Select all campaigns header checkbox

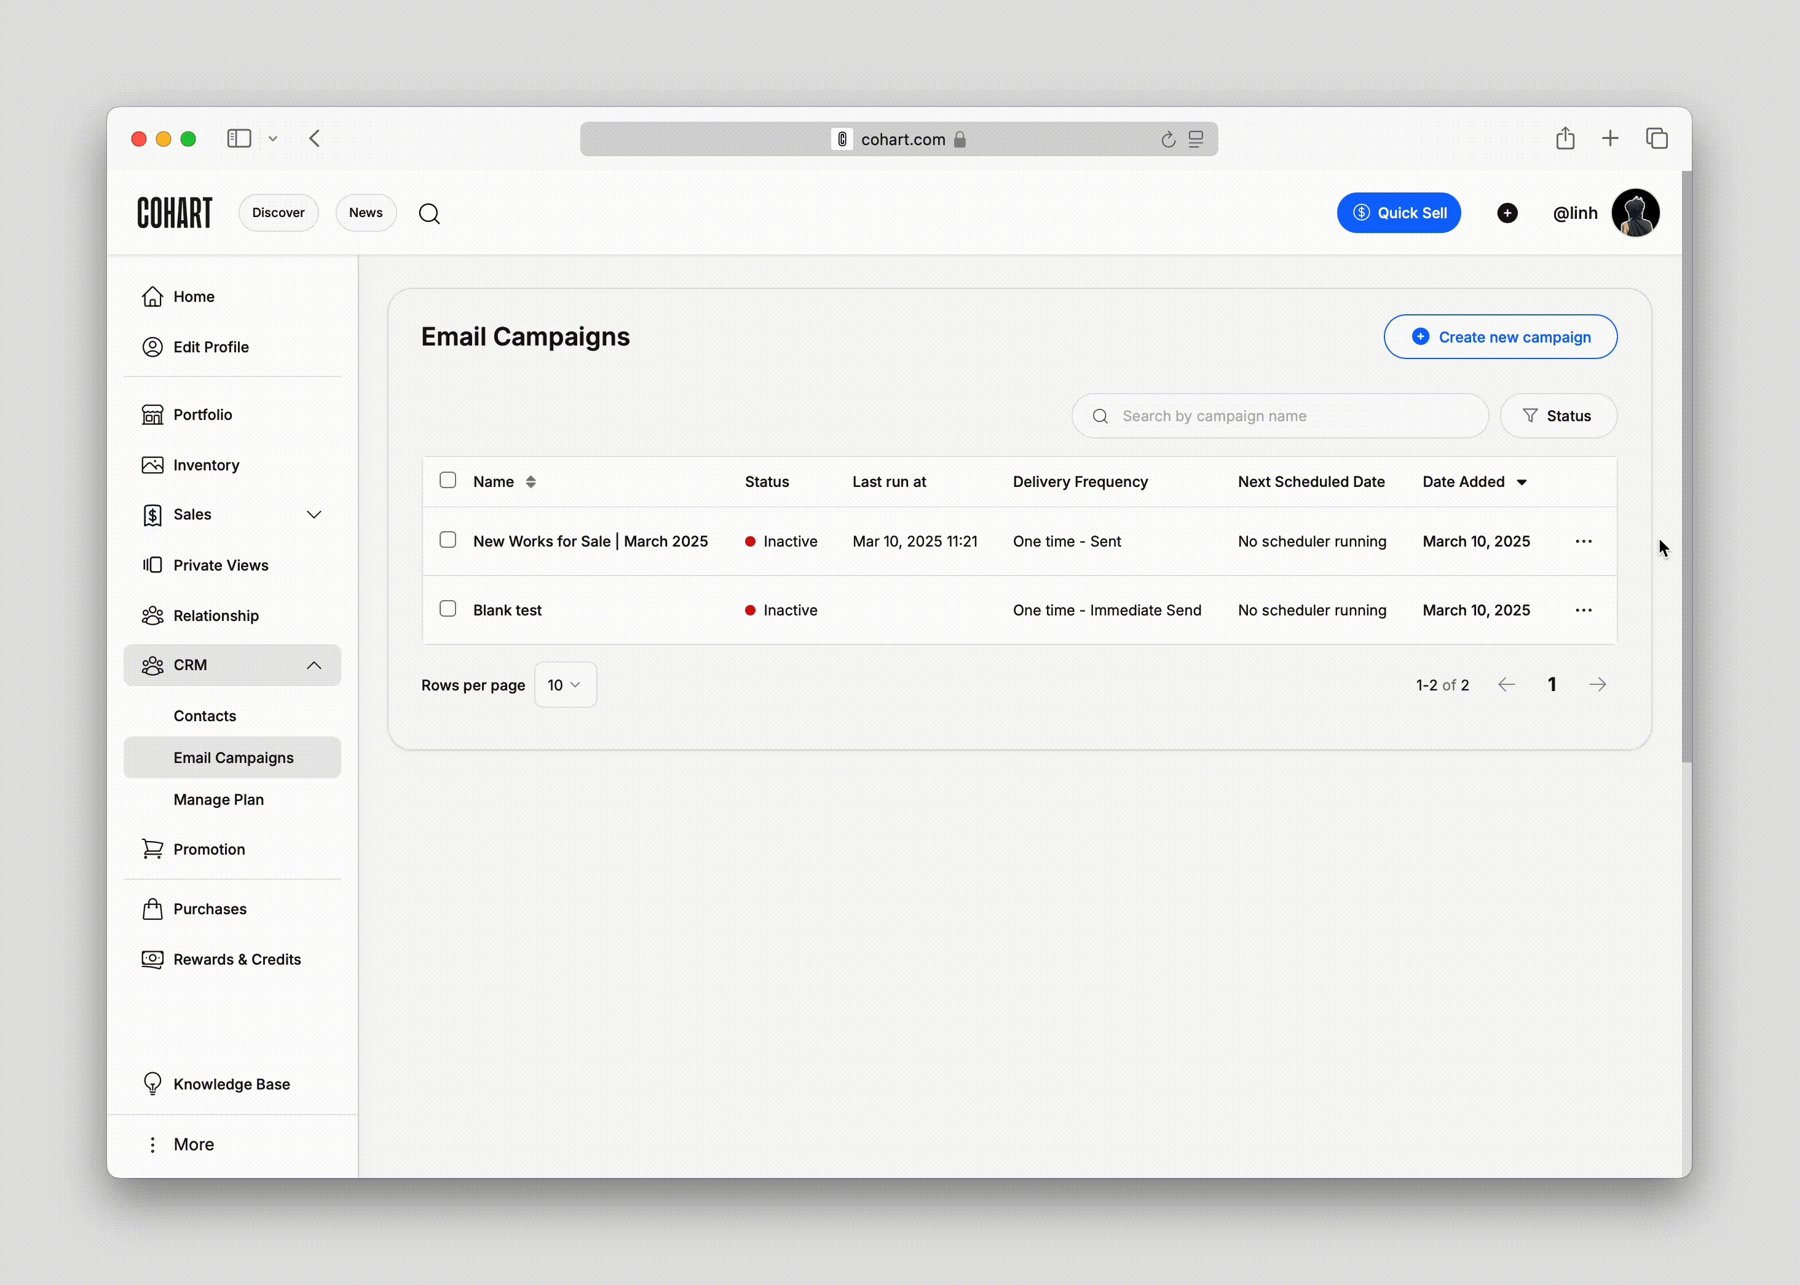pyautogui.click(x=448, y=480)
